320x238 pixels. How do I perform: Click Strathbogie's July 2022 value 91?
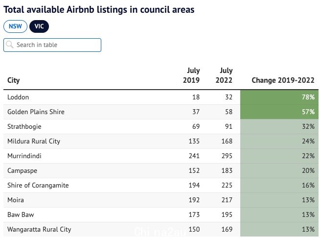(x=229, y=126)
